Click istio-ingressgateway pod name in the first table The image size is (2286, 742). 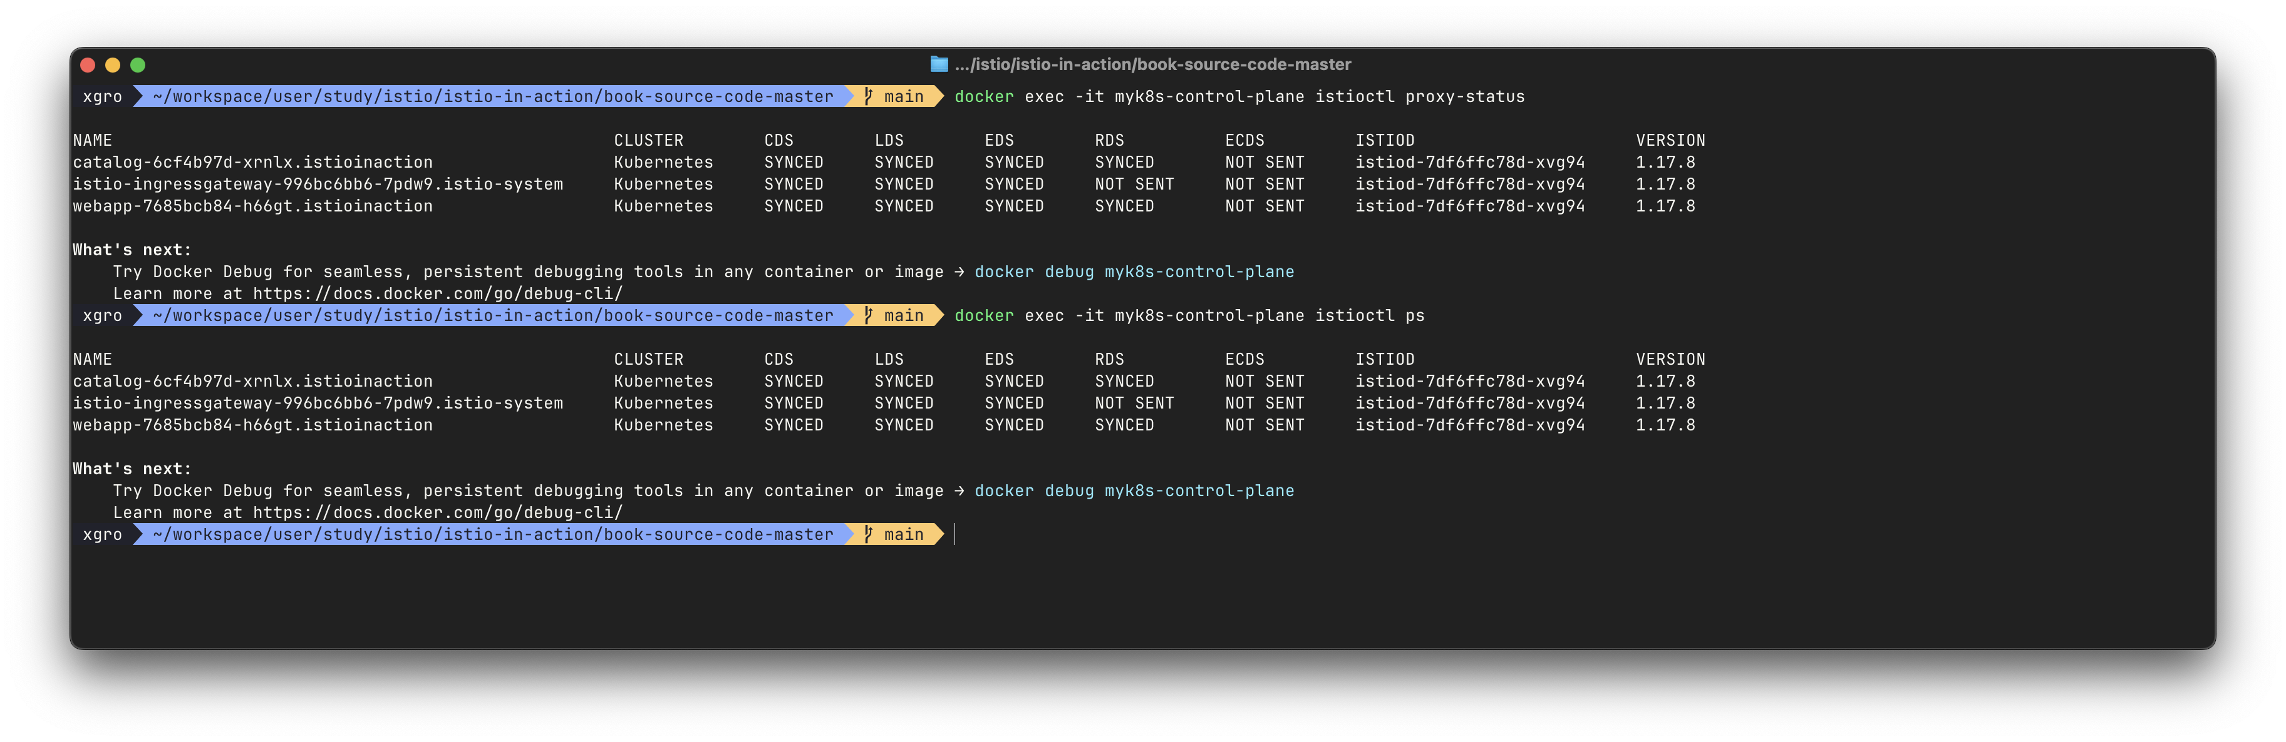pyautogui.click(x=318, y=185)
